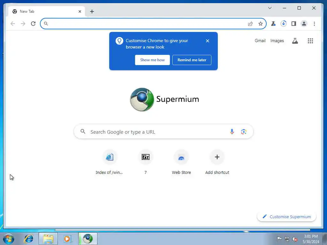The width and height of the screenshot is (327, 245).
Task: Open the experiments flask icon in toolbar
Action: tap(273, 24)
